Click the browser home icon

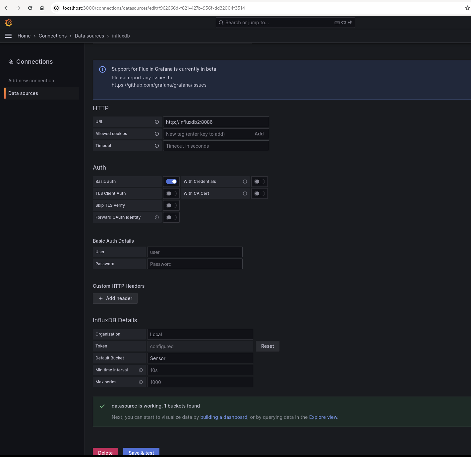[42, 8]
